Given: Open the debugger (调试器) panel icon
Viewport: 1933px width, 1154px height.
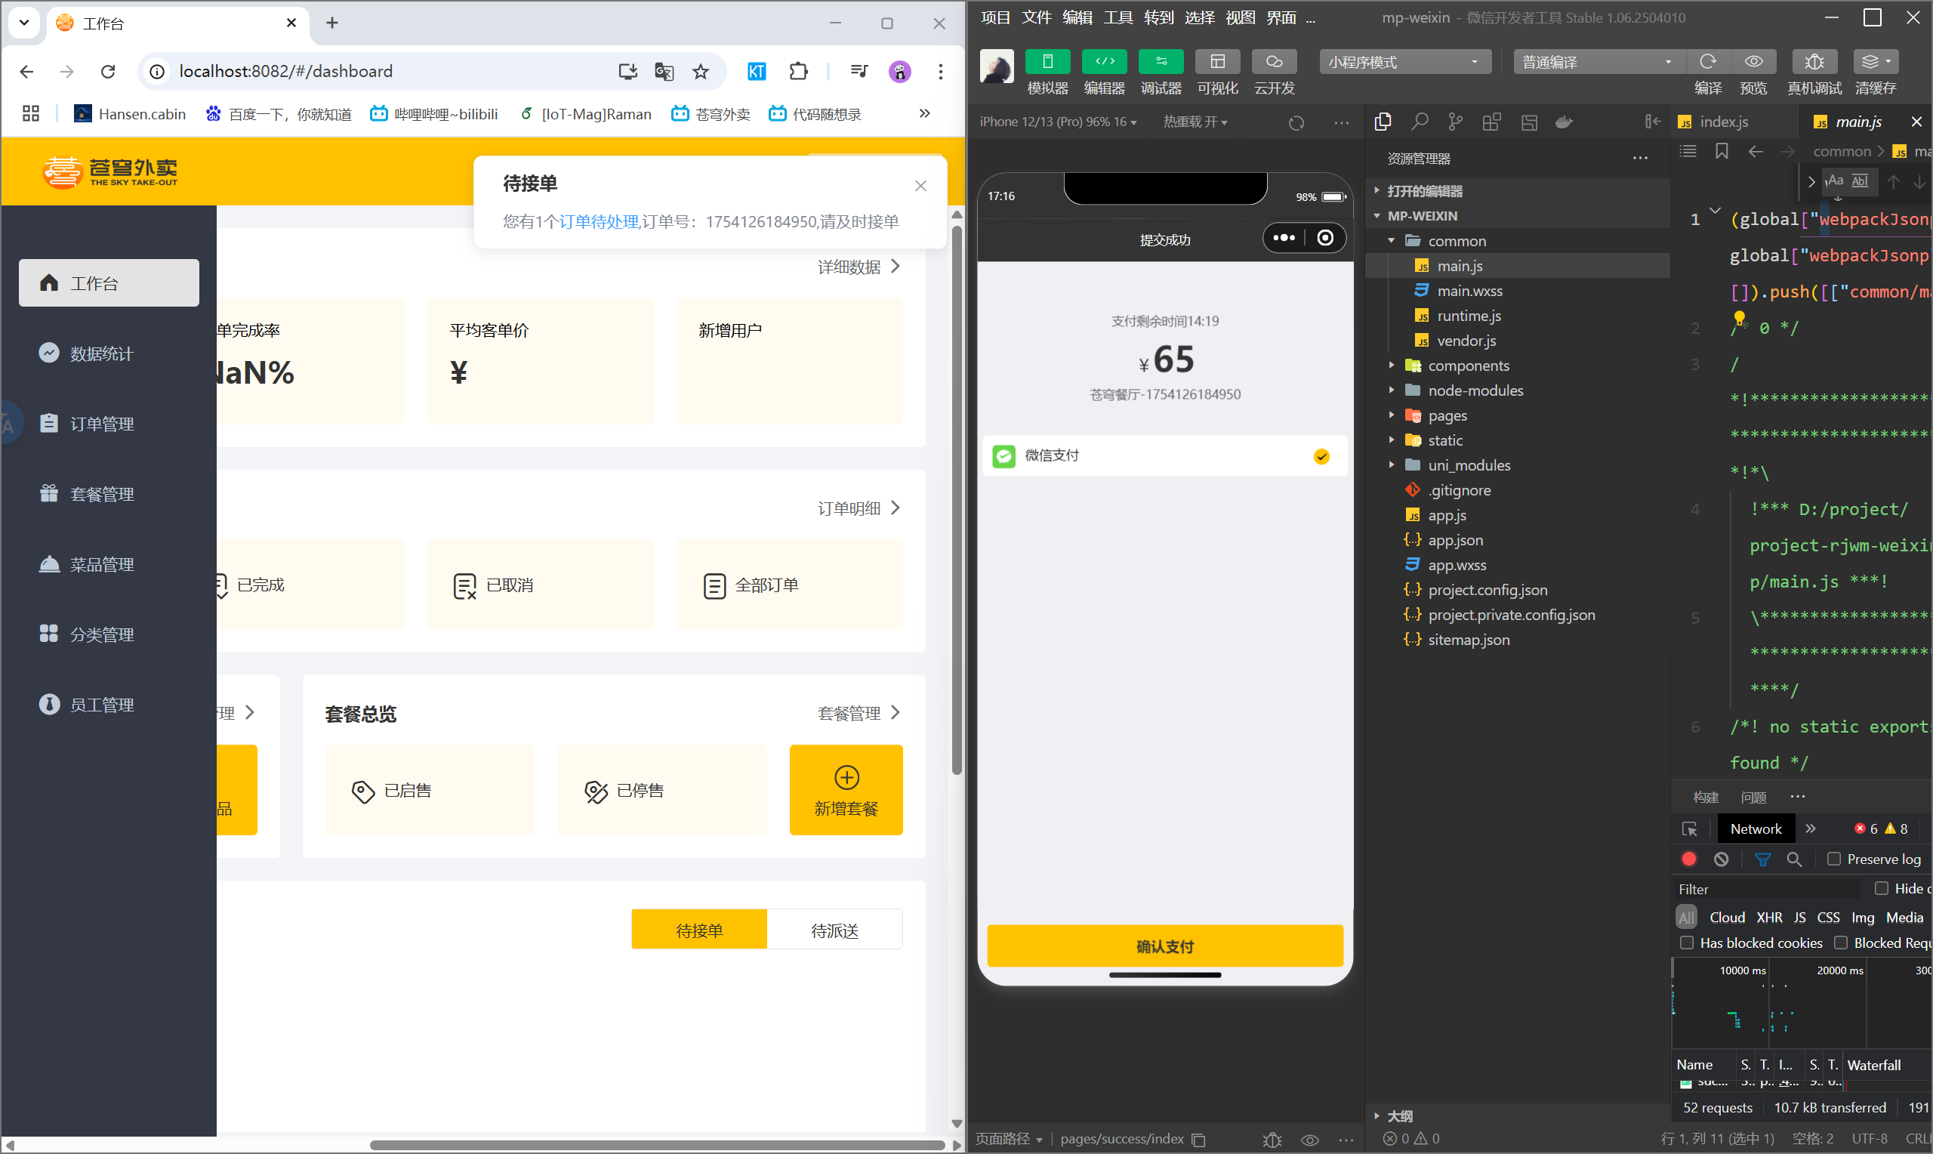Looking at the screenshot, I should (x=1160, y=62).
